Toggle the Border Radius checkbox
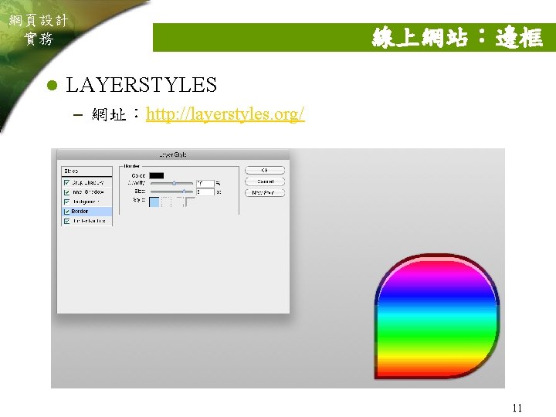The width and height of the screenshot is (556, 417). coord(66,221)
